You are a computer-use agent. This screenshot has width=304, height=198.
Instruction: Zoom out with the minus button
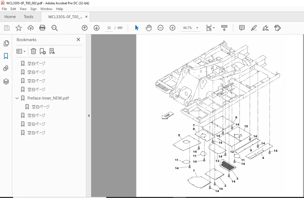[x=161, y=28]
